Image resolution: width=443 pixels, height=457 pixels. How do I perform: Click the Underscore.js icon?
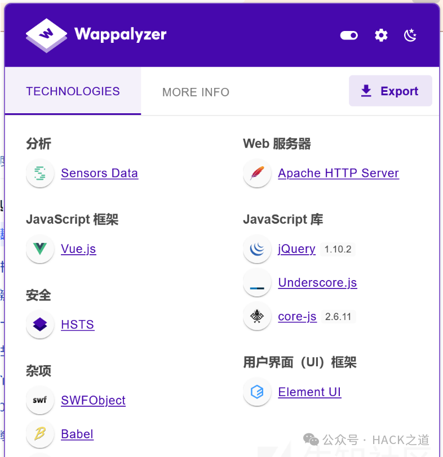[257, 283]
